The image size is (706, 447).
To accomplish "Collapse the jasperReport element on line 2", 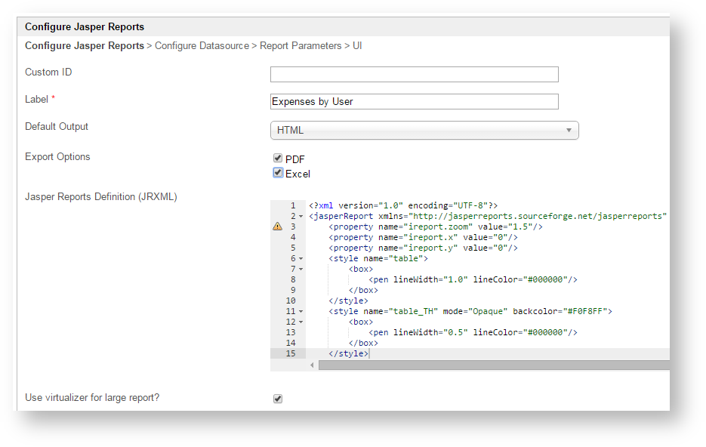I will pos(301,217).
